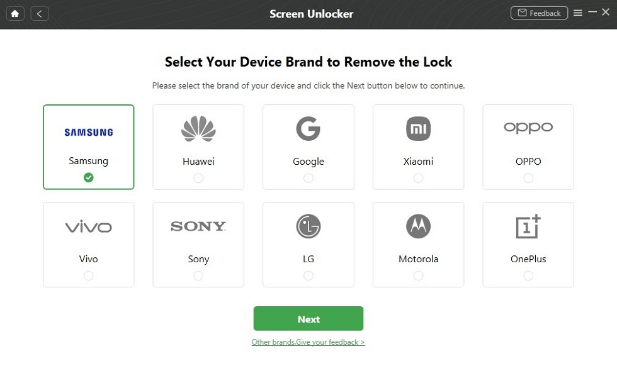The image size is (617, 366).
Task: Click the Motorola M icon
Action: tap(418, 226)
